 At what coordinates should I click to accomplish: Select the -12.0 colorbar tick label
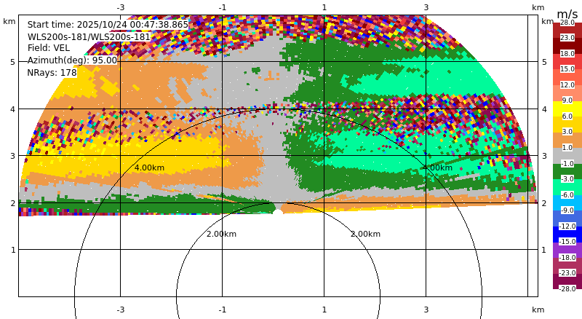[x=567, y=227]
